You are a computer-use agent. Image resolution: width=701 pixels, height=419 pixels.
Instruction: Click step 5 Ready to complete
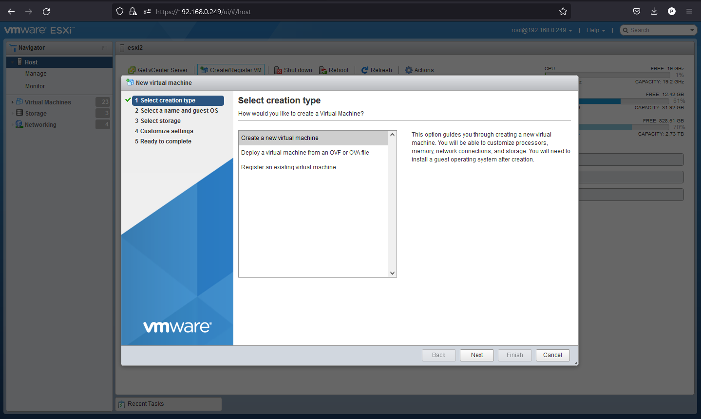point(163,141)
